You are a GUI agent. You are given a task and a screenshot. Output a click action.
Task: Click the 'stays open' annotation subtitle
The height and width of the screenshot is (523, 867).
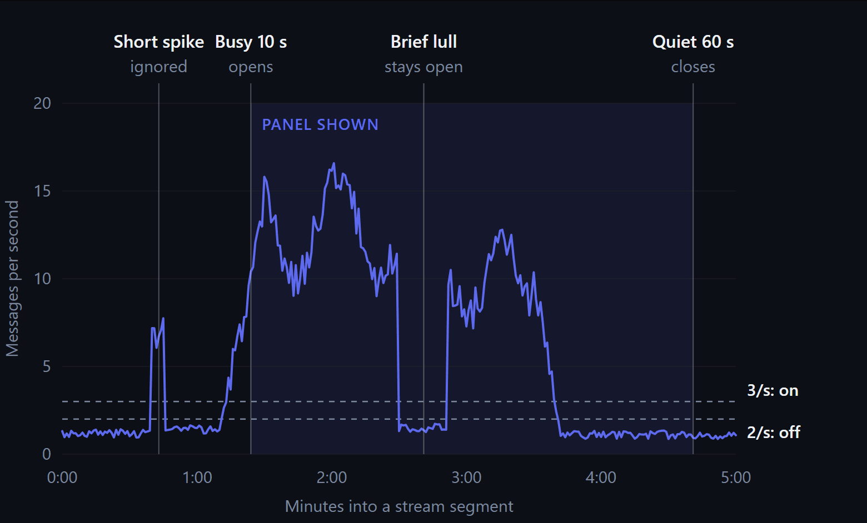(x=423, y=67)
